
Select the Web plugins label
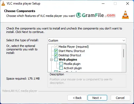point(68,60)
